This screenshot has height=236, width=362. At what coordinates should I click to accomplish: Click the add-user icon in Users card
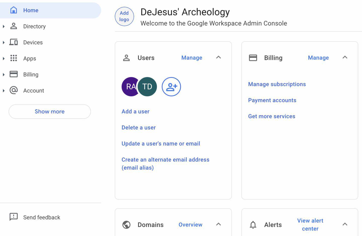coord(171,86)
